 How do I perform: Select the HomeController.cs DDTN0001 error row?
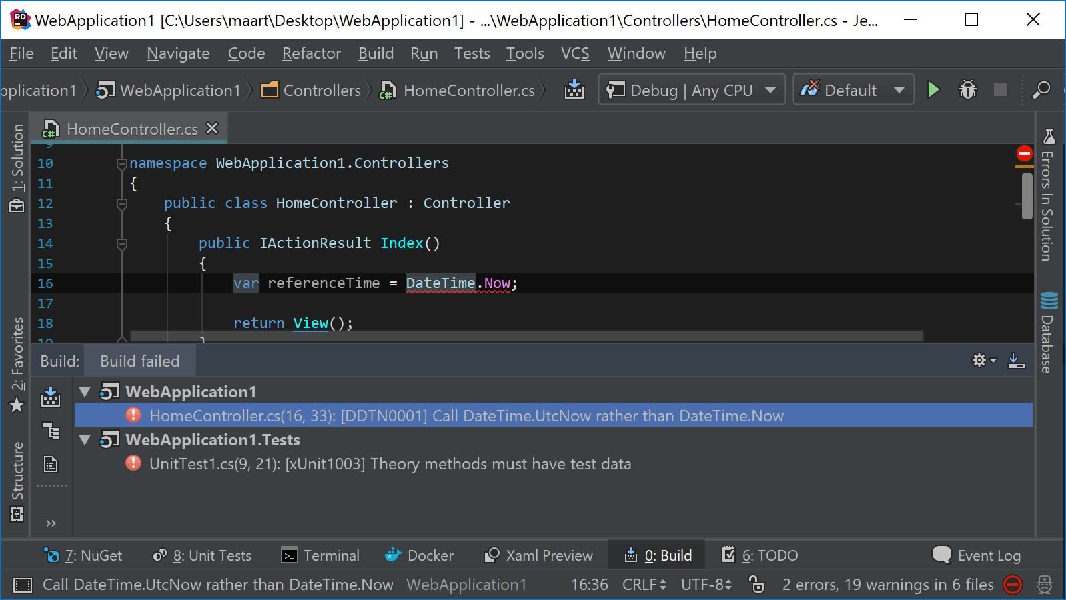click(554, 415)
